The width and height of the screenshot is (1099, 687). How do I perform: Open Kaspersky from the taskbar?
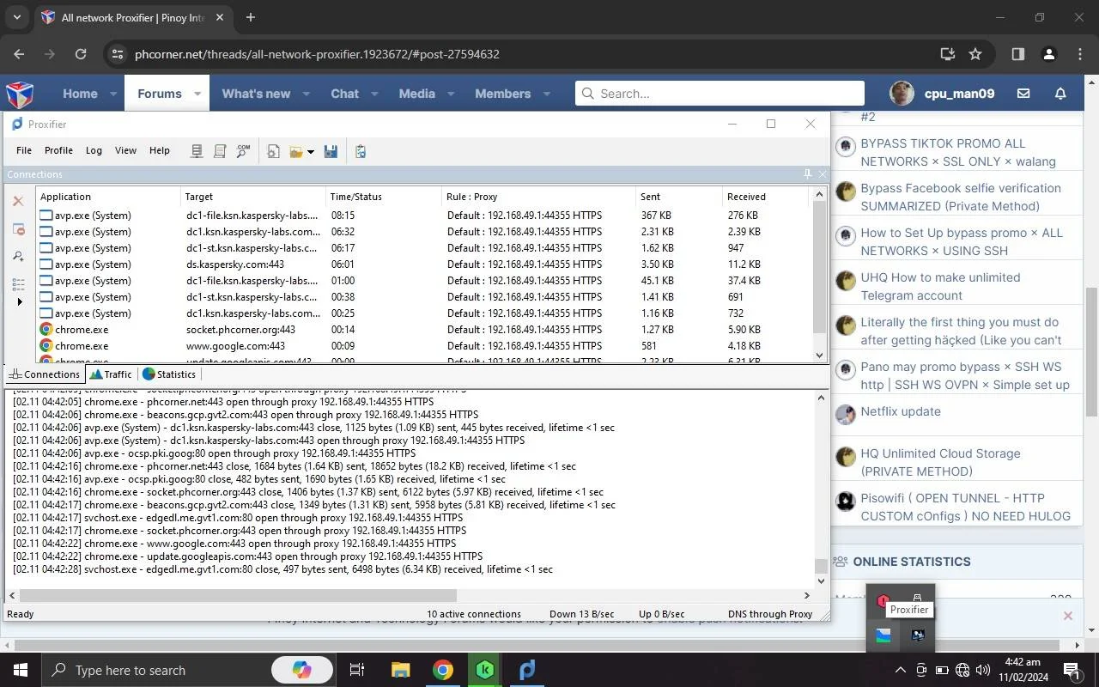[485, 670]
